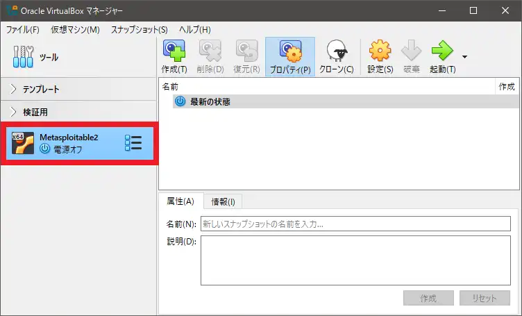Click the 破棄 discard arrow icon
Image resolution: width=522 pixels, height=316 pixels.
[x=412, y=51]
